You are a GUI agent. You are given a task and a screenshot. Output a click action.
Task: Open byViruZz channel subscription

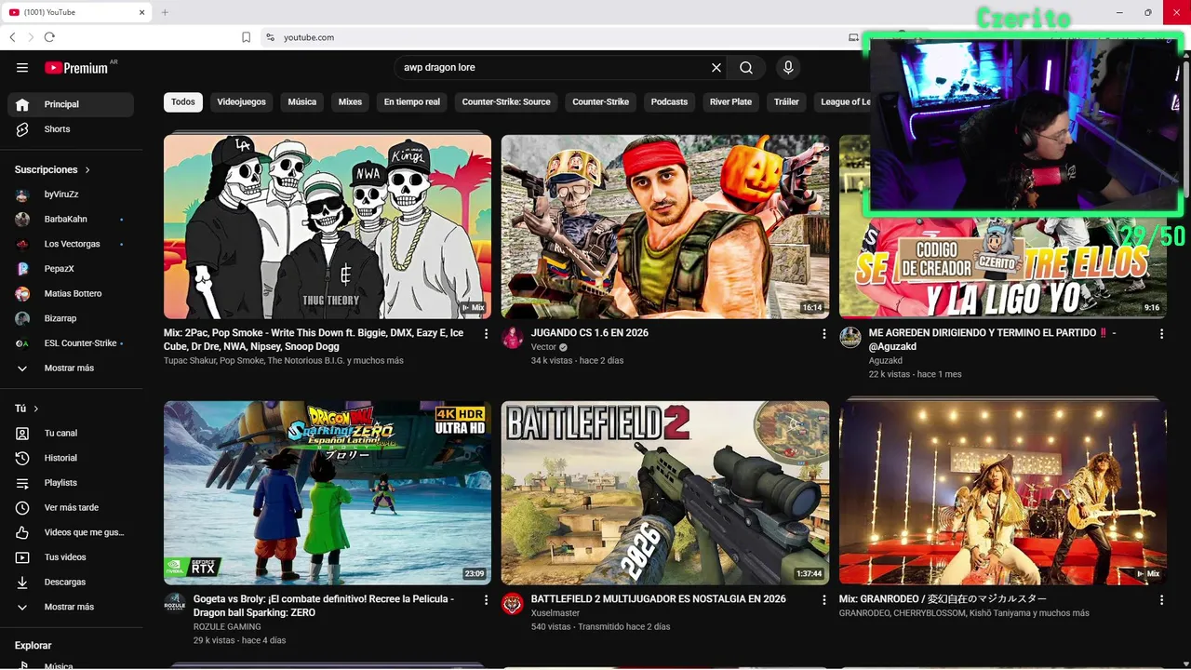pyautogui.click(x=71, y=194)
